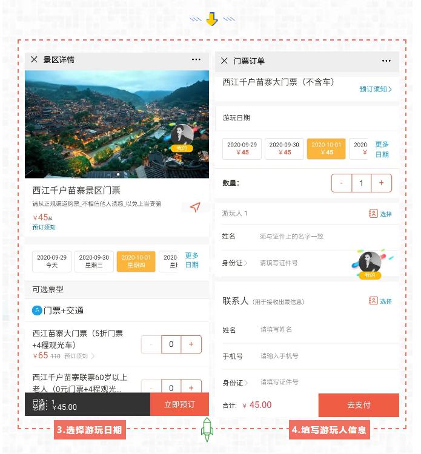Screen dimensions: 421x454
Task: Open the three-dot menu on 门票订单
Action: click(x=386, y=61)
